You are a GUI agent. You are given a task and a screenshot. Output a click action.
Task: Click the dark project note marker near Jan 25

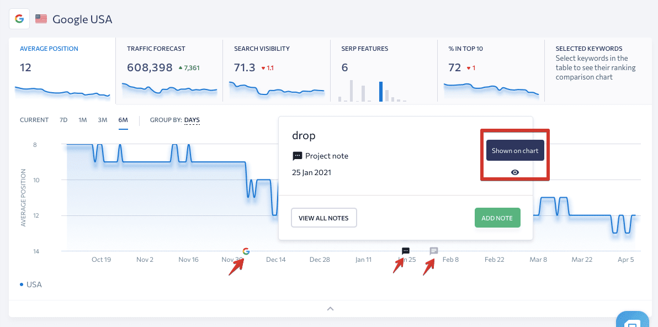(406, 251)
